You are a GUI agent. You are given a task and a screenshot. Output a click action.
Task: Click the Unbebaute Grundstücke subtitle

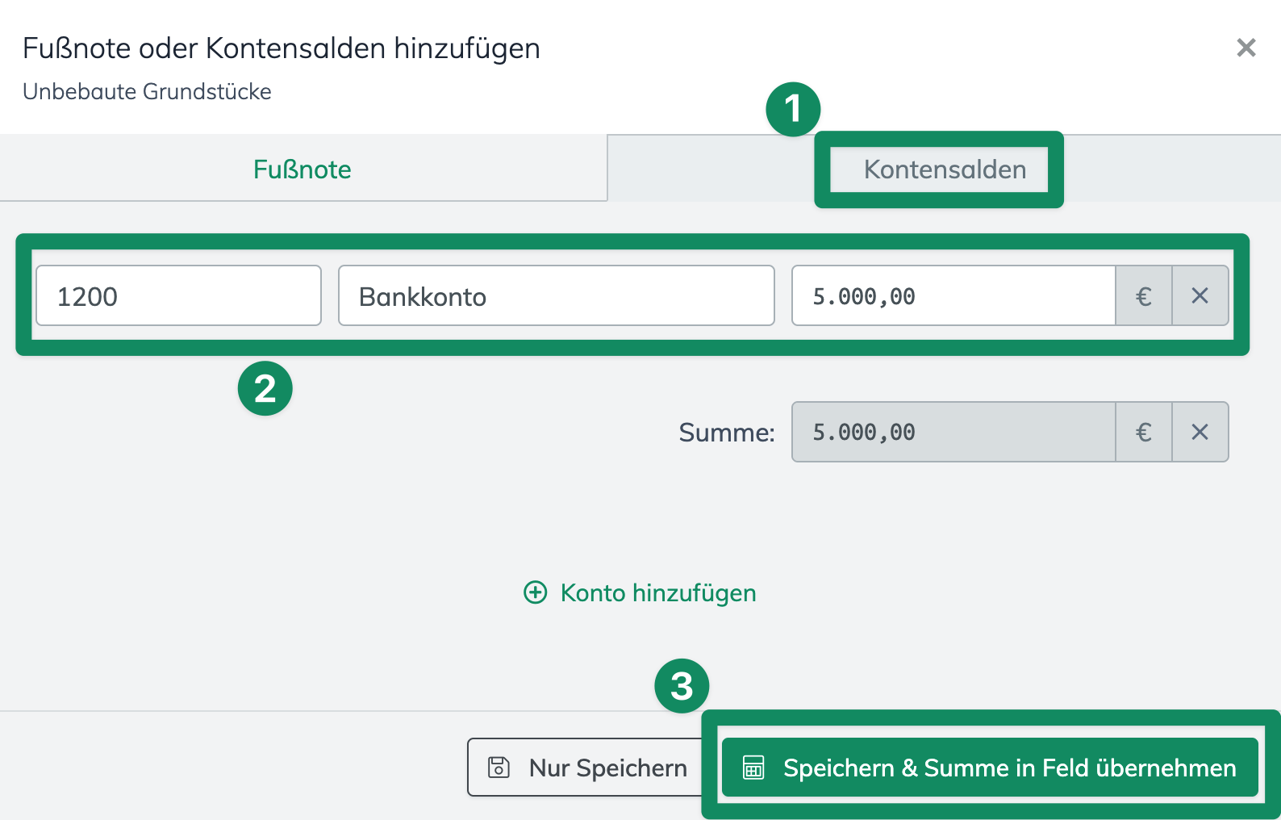click(147, 91)
